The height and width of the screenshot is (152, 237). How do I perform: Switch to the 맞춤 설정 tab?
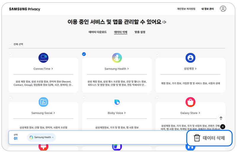[x=140, y=32]
